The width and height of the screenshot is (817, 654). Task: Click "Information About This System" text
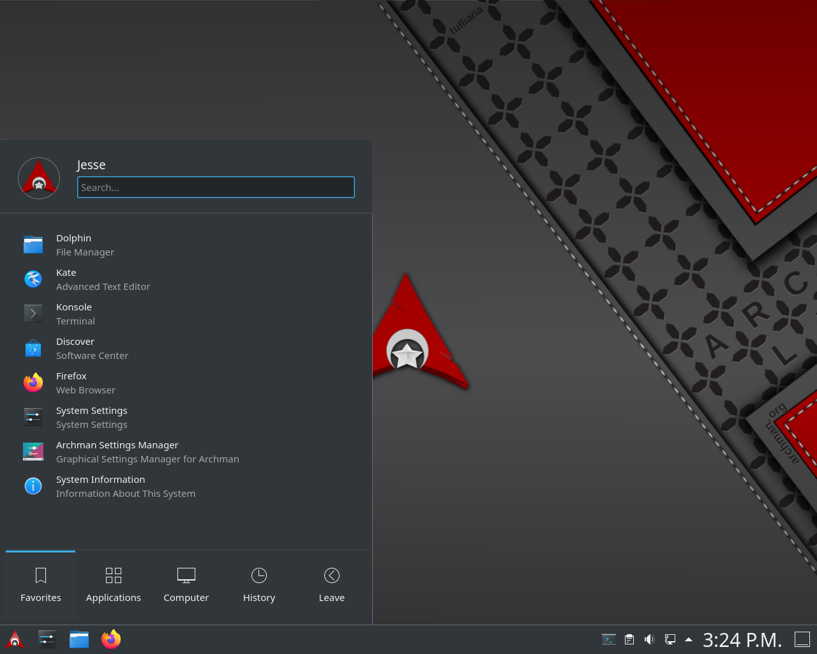click(126, 494)
